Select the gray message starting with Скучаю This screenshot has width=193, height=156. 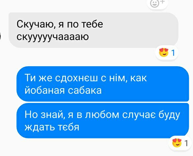pos(94,30)
